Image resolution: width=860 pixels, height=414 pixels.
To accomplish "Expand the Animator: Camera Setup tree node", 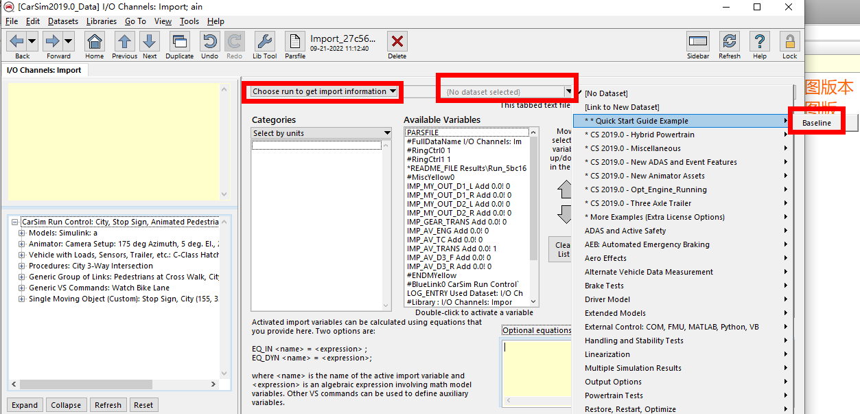I will 23,244.
